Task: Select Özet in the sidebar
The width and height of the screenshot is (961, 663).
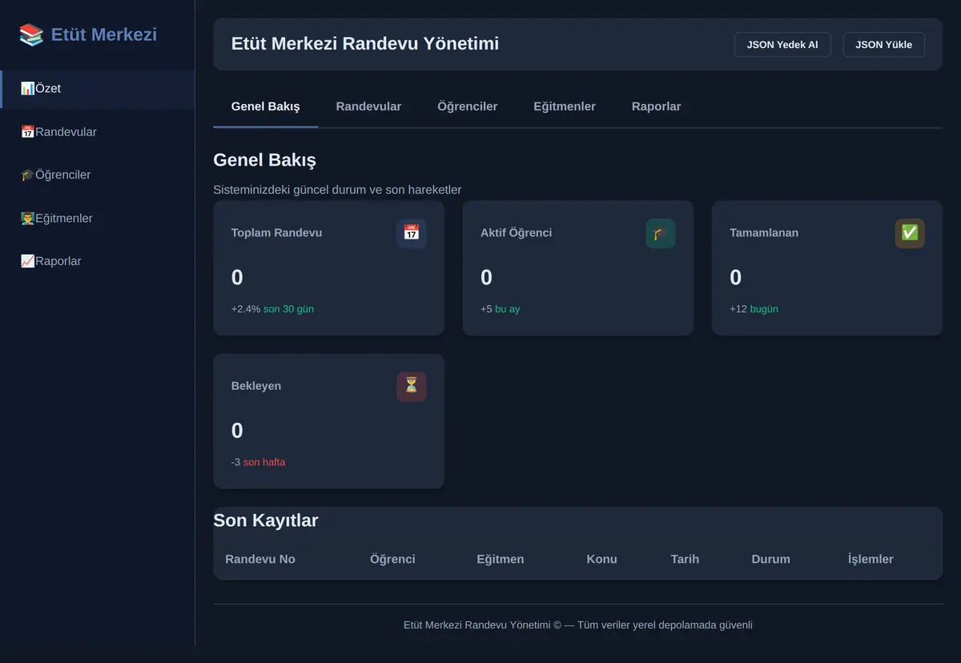Action: tap(97, 88)
